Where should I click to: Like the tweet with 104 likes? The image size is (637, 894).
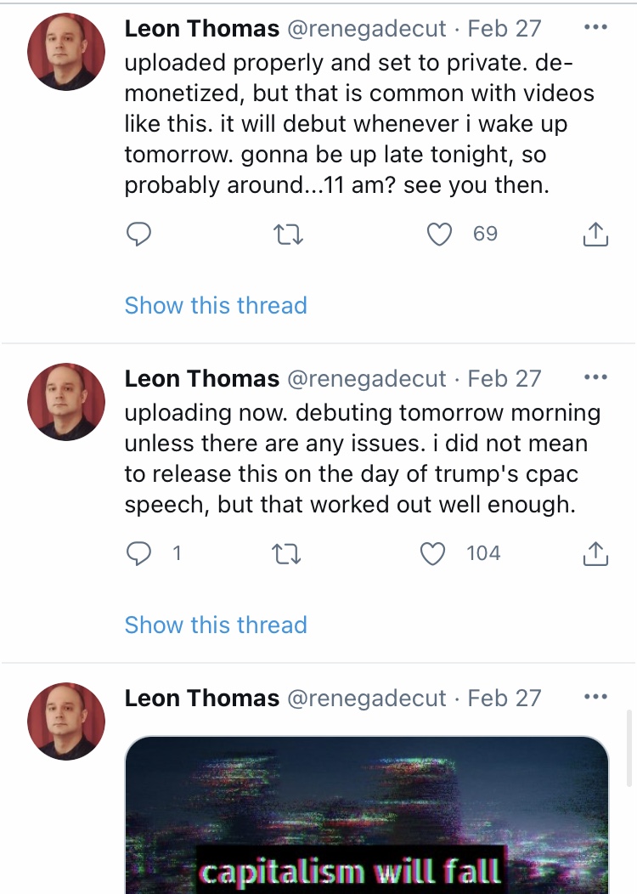click(x=432, y=553)
